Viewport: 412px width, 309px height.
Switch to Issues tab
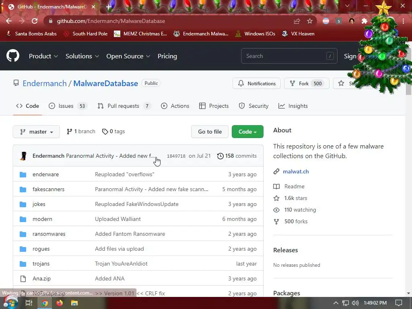point(68,106)
